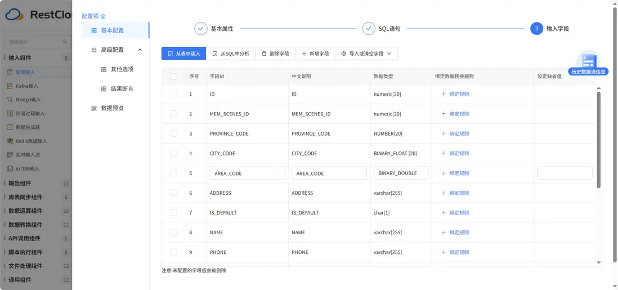This screenshot has width=618, height=290.
Task: Click the 新增字段 button
Action: pyautogui.click(x=315, y=53)
